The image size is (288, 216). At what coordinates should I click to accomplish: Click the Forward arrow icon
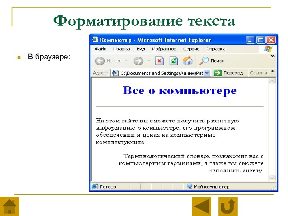pos(138,61)
